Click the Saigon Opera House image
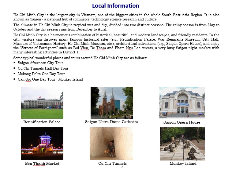 [x=182, y=103]
